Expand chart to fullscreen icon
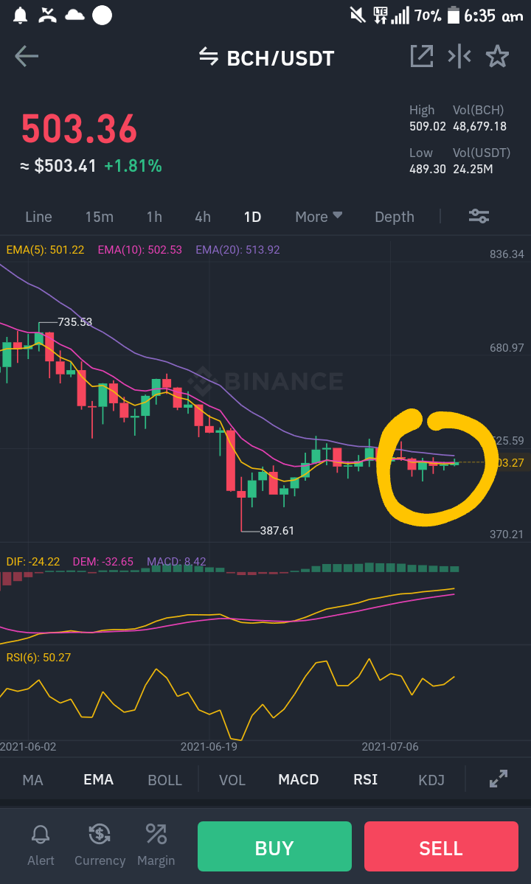 point(499,779)
